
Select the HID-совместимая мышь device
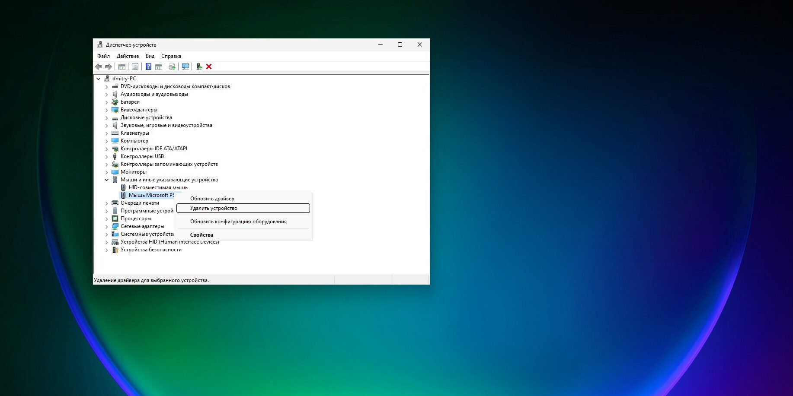(x=158, y=187)
